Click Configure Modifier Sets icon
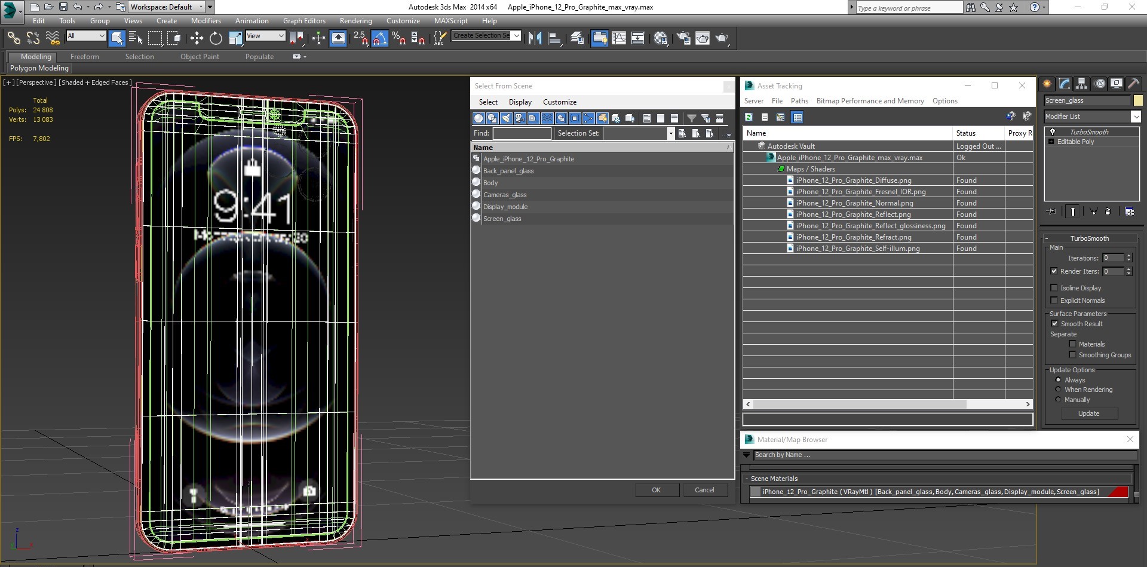 (x=1129, y=212)
